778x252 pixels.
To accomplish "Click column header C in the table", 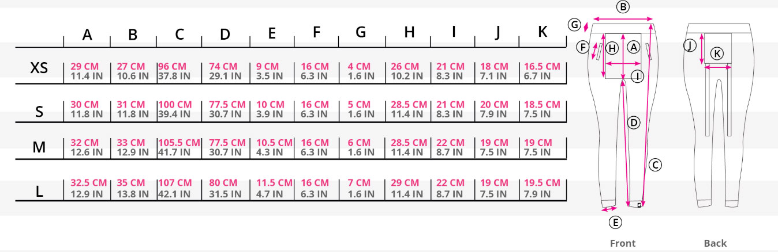I will point(179,35).
